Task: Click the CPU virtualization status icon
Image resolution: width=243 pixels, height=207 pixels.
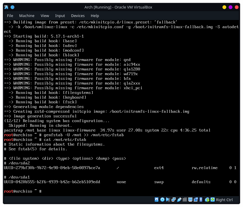Action: click(201, 200)
